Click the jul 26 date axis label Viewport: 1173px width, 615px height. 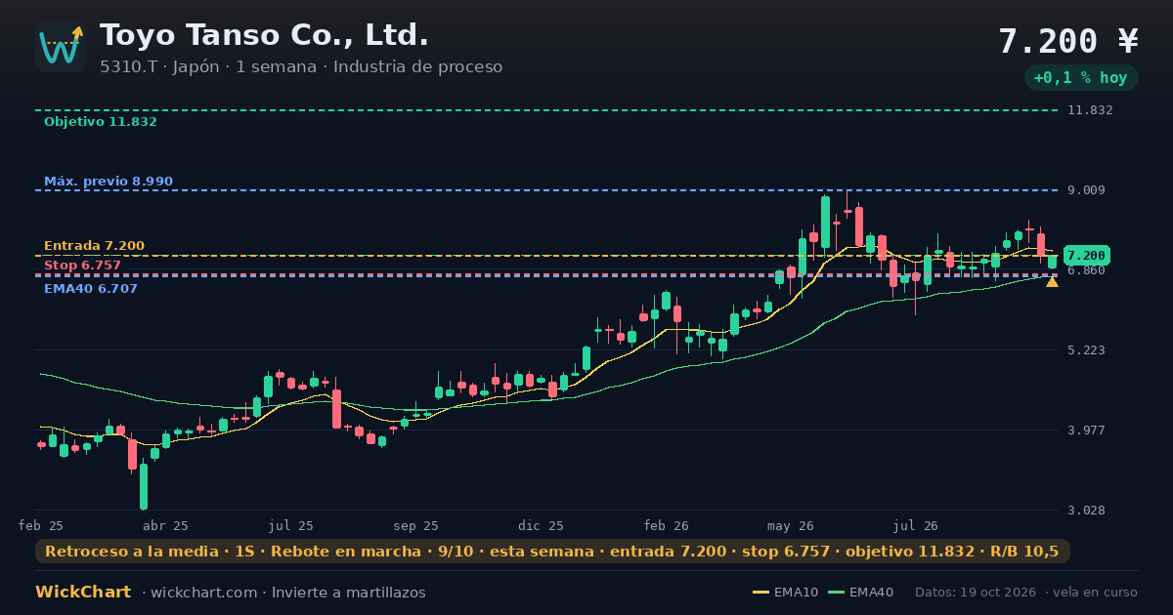(916, 525)
